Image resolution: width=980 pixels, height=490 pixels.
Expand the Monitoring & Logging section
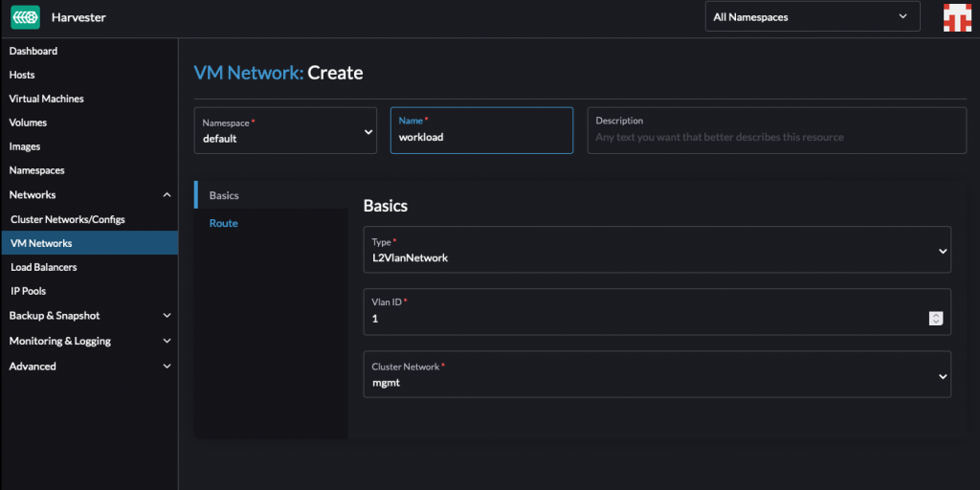pyautogui.click(x=167, y=341)
